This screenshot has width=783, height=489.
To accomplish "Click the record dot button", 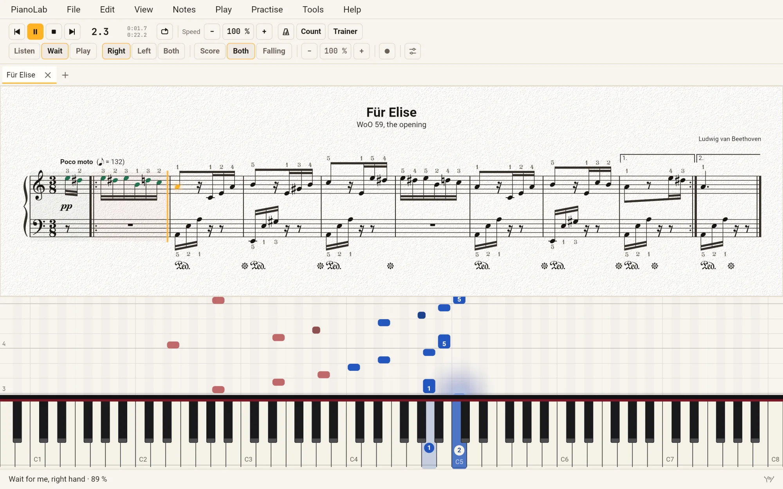I will click(x=387, y=51).
